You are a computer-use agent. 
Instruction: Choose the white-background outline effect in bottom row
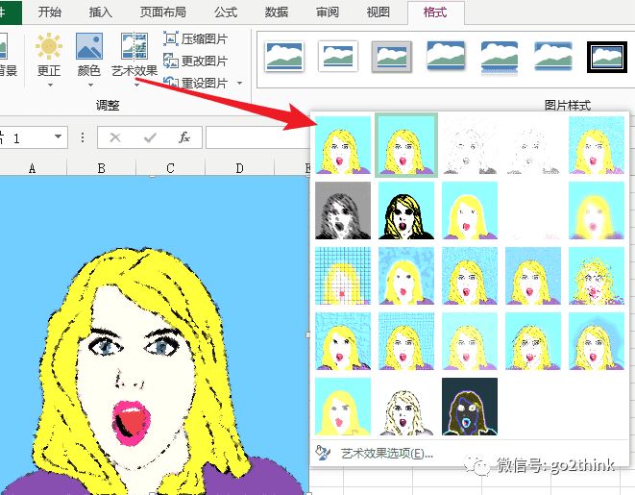406,407
